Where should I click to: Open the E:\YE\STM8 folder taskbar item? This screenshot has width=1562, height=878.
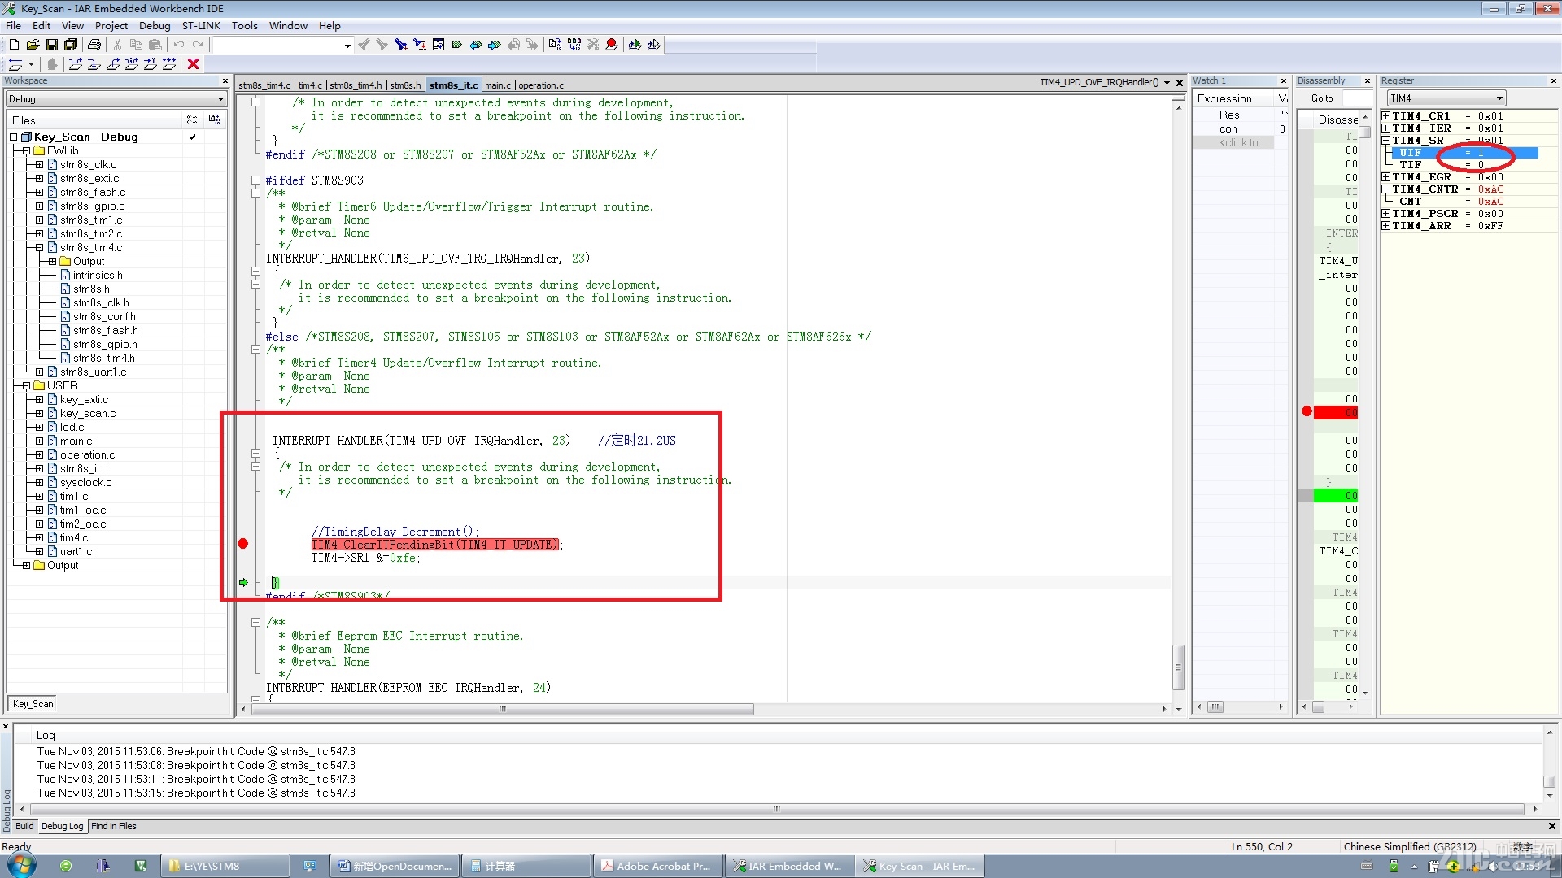click(225, 866)
